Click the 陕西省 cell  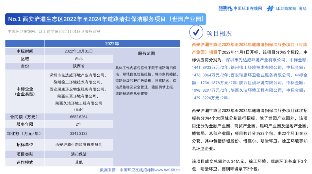pyautogui.click(x=79, y=66)
